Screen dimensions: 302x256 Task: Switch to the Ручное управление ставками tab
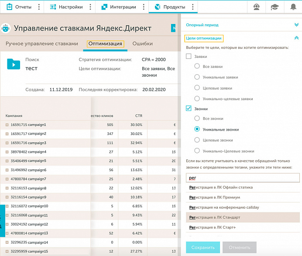42,44
